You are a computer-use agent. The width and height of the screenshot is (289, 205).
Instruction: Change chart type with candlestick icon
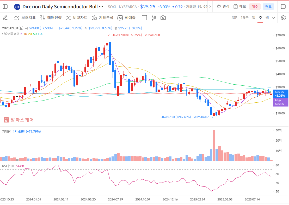(154, 18)
